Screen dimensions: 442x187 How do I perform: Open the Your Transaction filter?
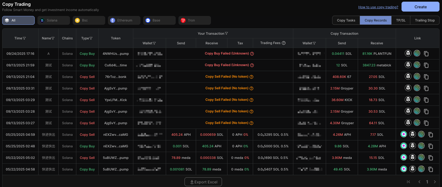click(x=226, y=33)
